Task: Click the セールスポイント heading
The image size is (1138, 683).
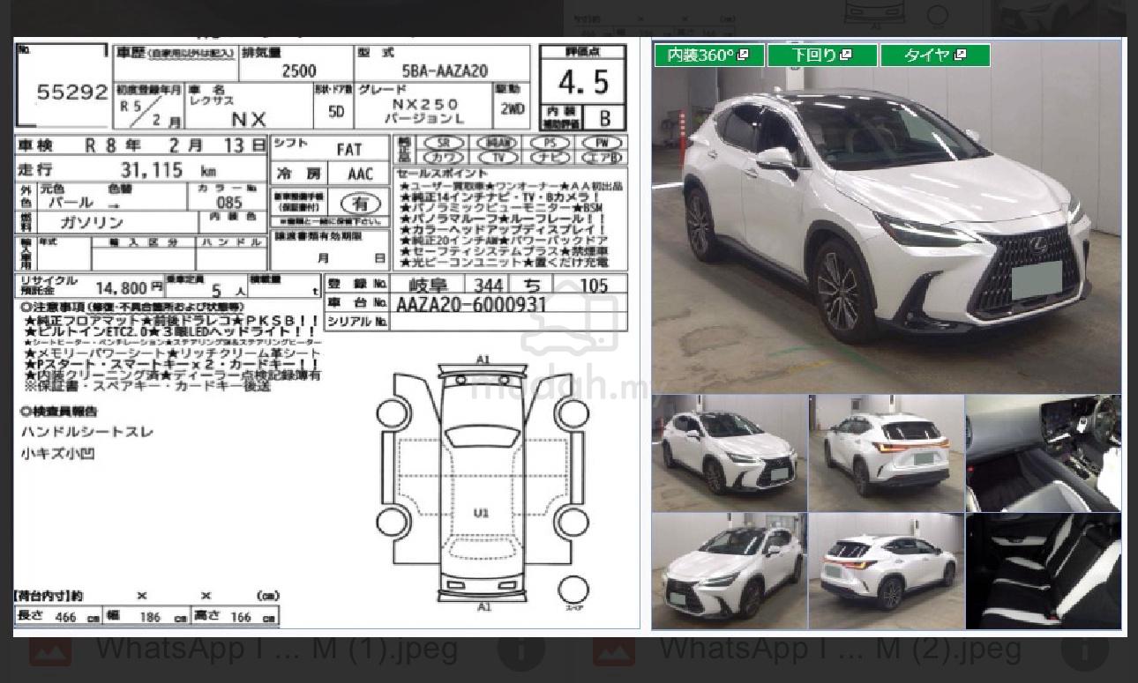Action: click(442, 174)
